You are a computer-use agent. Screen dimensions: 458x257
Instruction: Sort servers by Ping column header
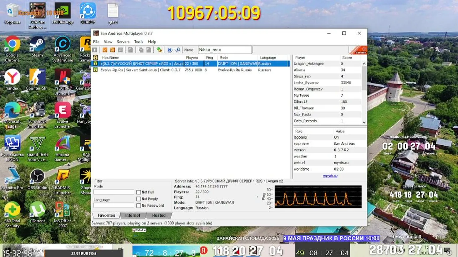210,57
